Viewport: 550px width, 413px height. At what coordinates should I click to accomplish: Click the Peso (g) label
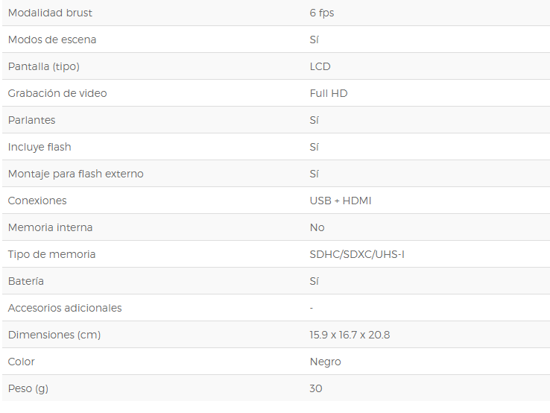pos(28,389)
